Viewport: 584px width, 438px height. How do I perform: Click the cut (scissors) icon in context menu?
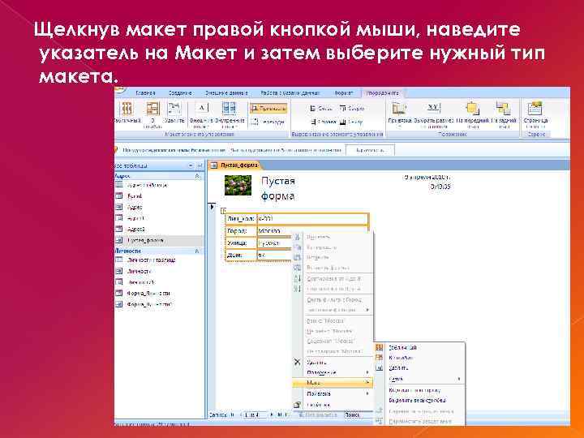297,237
